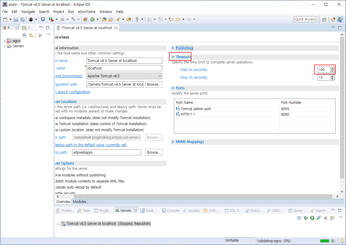Click Browse next to configuration path
This screenshot has height=245, width=346.
[154, 84]
